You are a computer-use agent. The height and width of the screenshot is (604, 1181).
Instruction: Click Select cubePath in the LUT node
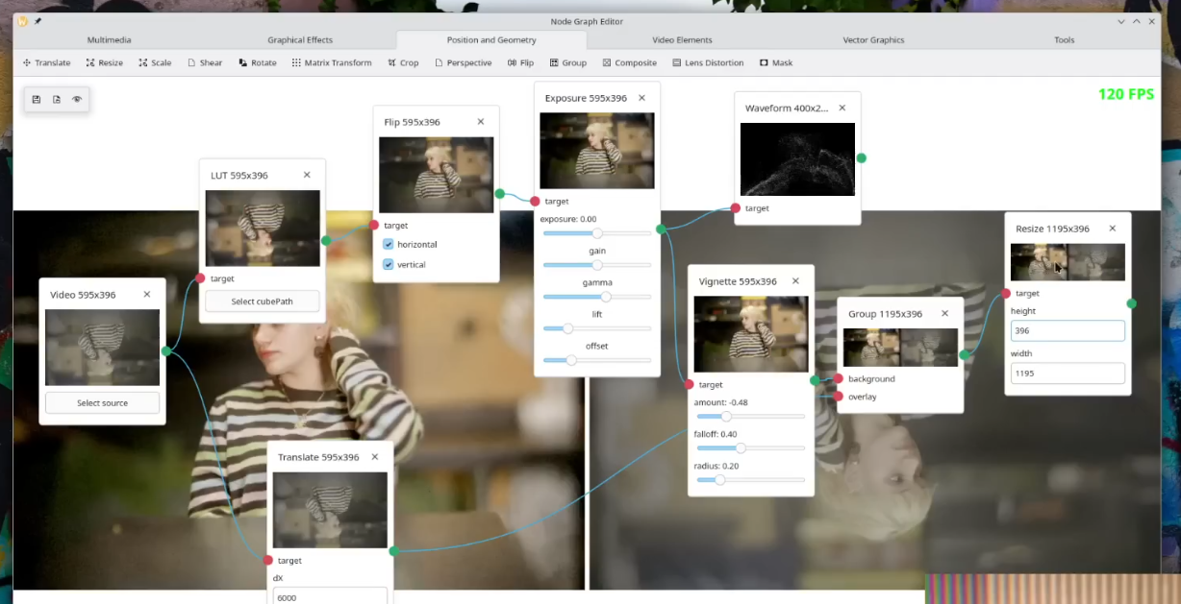pyautogui.click(x=262, y=302)
